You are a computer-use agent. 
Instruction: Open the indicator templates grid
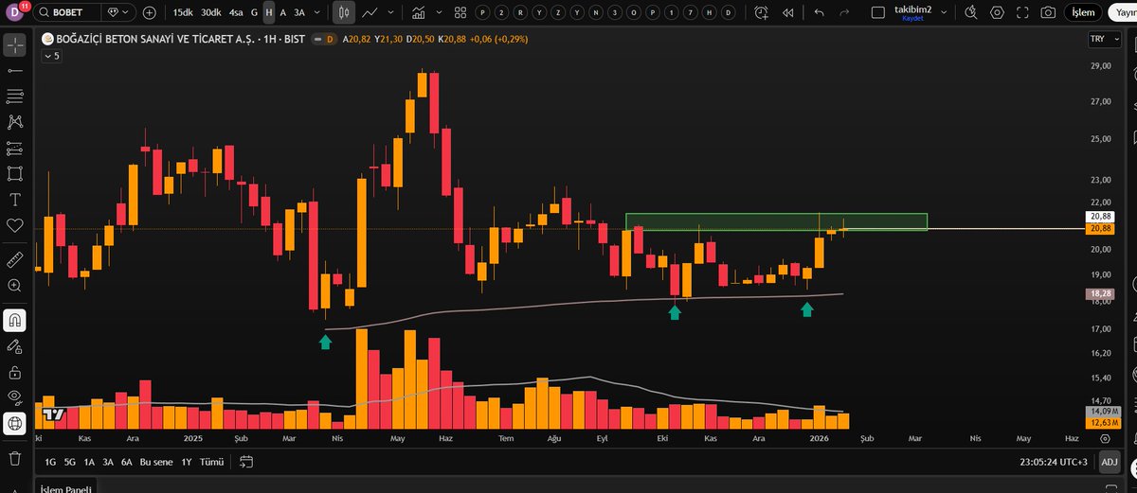coord(459,12)
